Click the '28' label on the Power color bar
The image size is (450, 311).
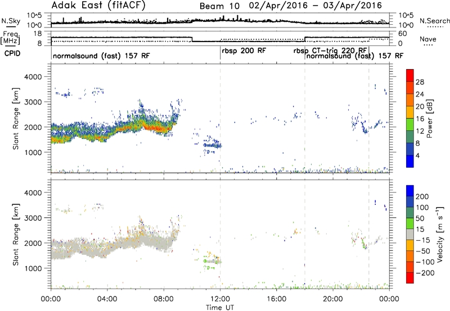(420, 82)
